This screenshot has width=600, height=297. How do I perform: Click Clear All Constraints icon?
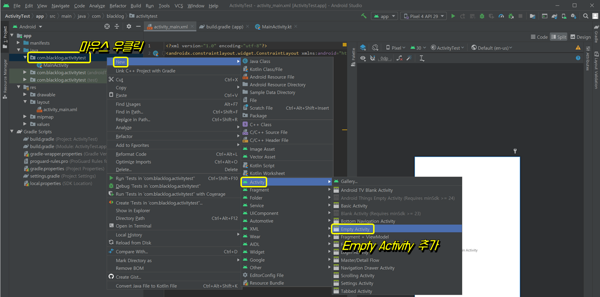pos(399,58)
